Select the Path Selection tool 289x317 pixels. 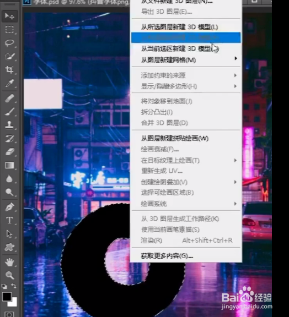[x=9, y=234]
